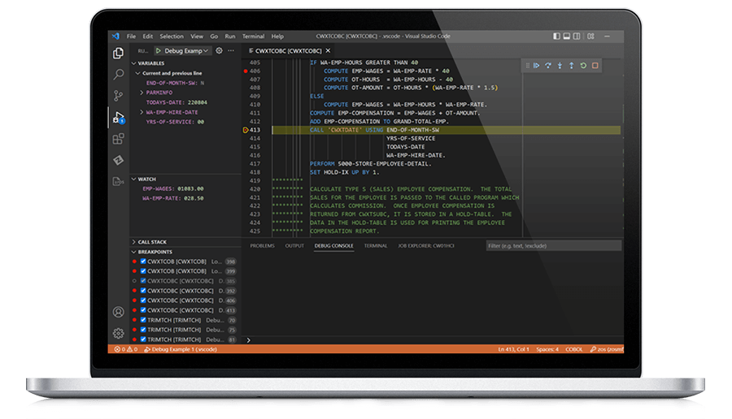Viewport: 732px width, 419px height.
Task: Expand the PARMINFO variable
Action: pyautogui.click(x=142, y=93)
